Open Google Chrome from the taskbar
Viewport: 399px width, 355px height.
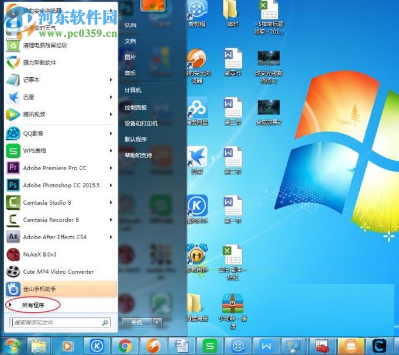125,346
